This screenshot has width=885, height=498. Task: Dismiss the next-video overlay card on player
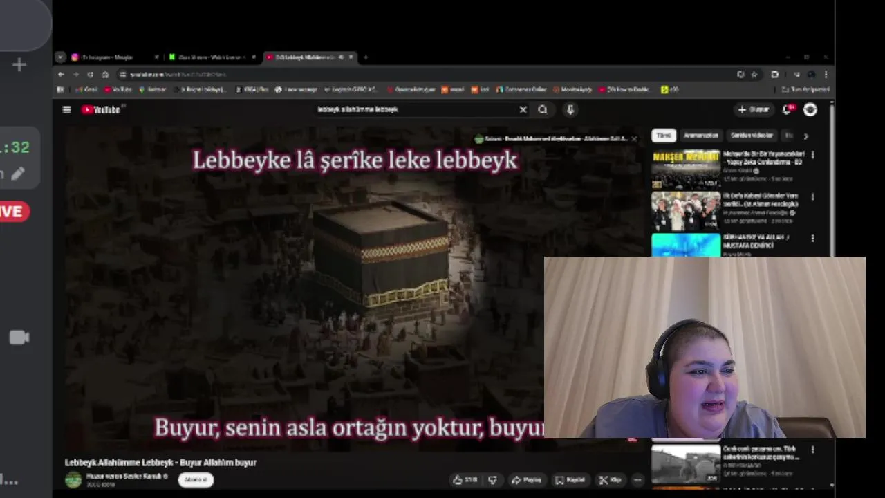[634, 138]
